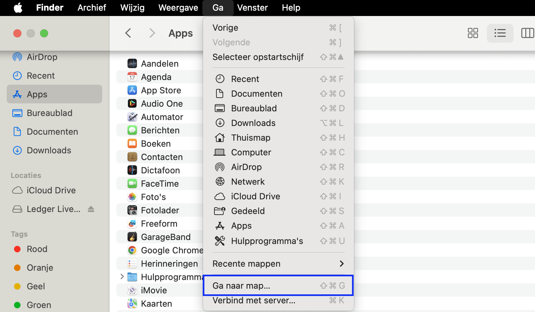This screenshot has height=312, width=535.
Task: Select Verbind met server
Action: coord(254,300)
